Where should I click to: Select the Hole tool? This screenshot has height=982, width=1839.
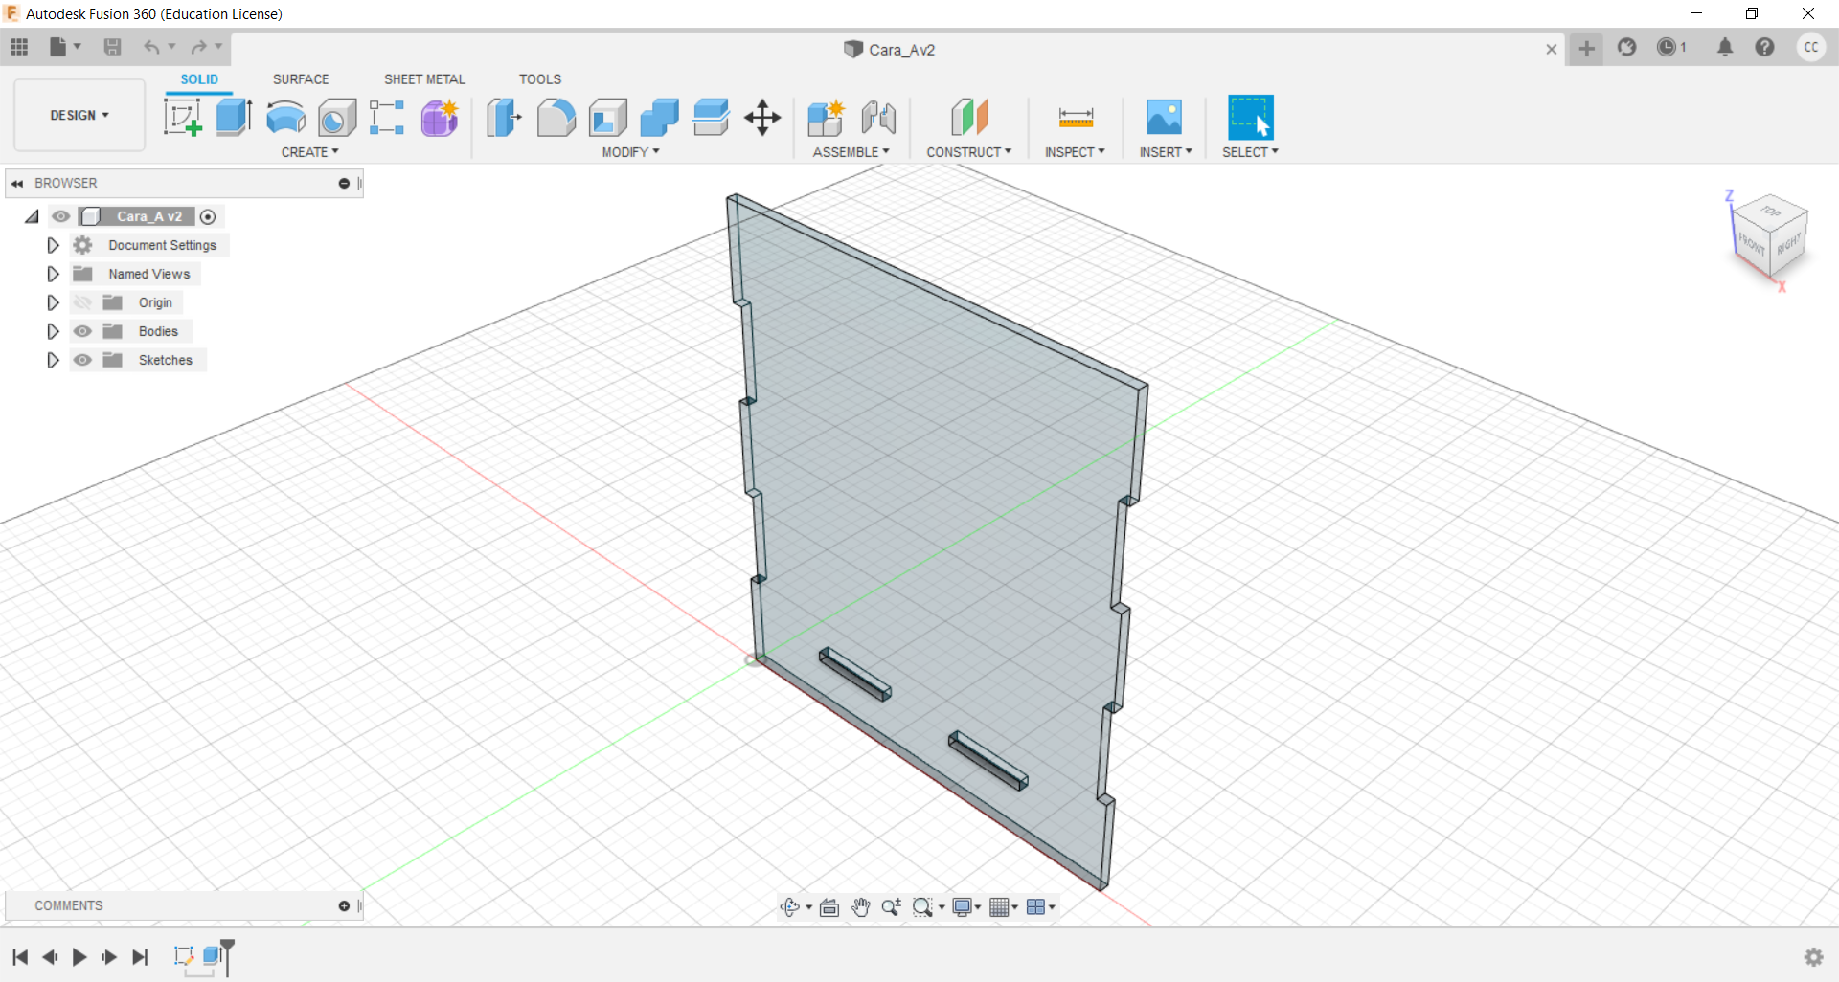[x=337, y=118]
